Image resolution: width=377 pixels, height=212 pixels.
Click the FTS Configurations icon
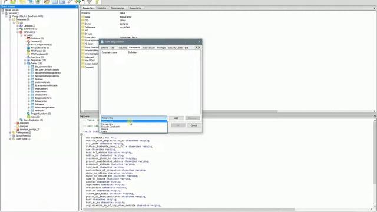click(29, 45)
